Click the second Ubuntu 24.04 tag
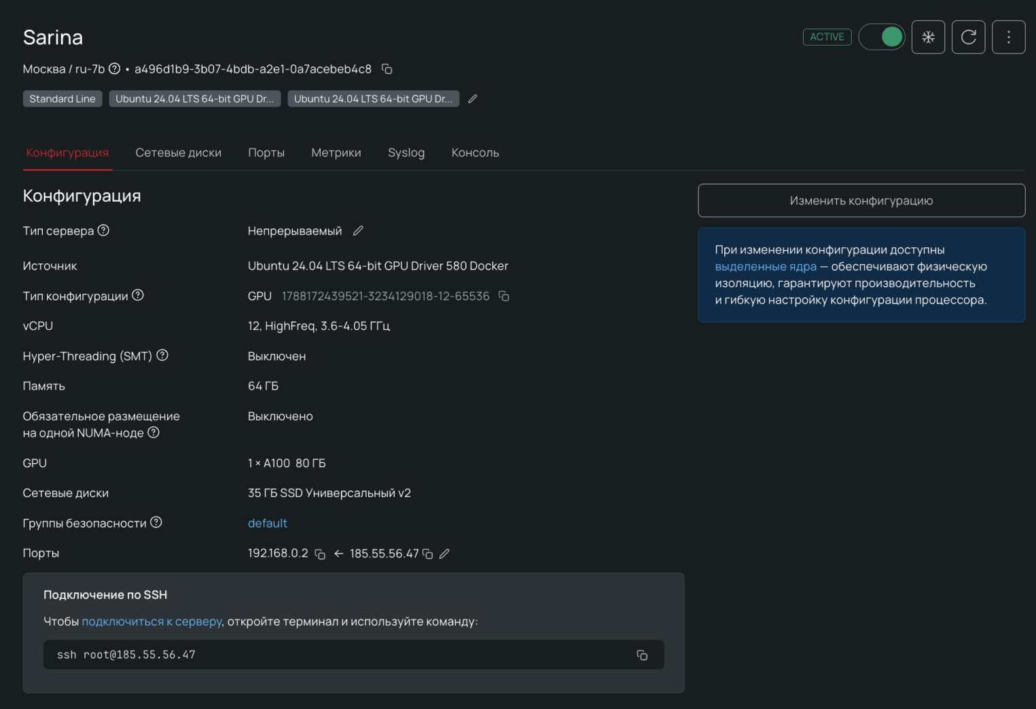 coord(373,98)
